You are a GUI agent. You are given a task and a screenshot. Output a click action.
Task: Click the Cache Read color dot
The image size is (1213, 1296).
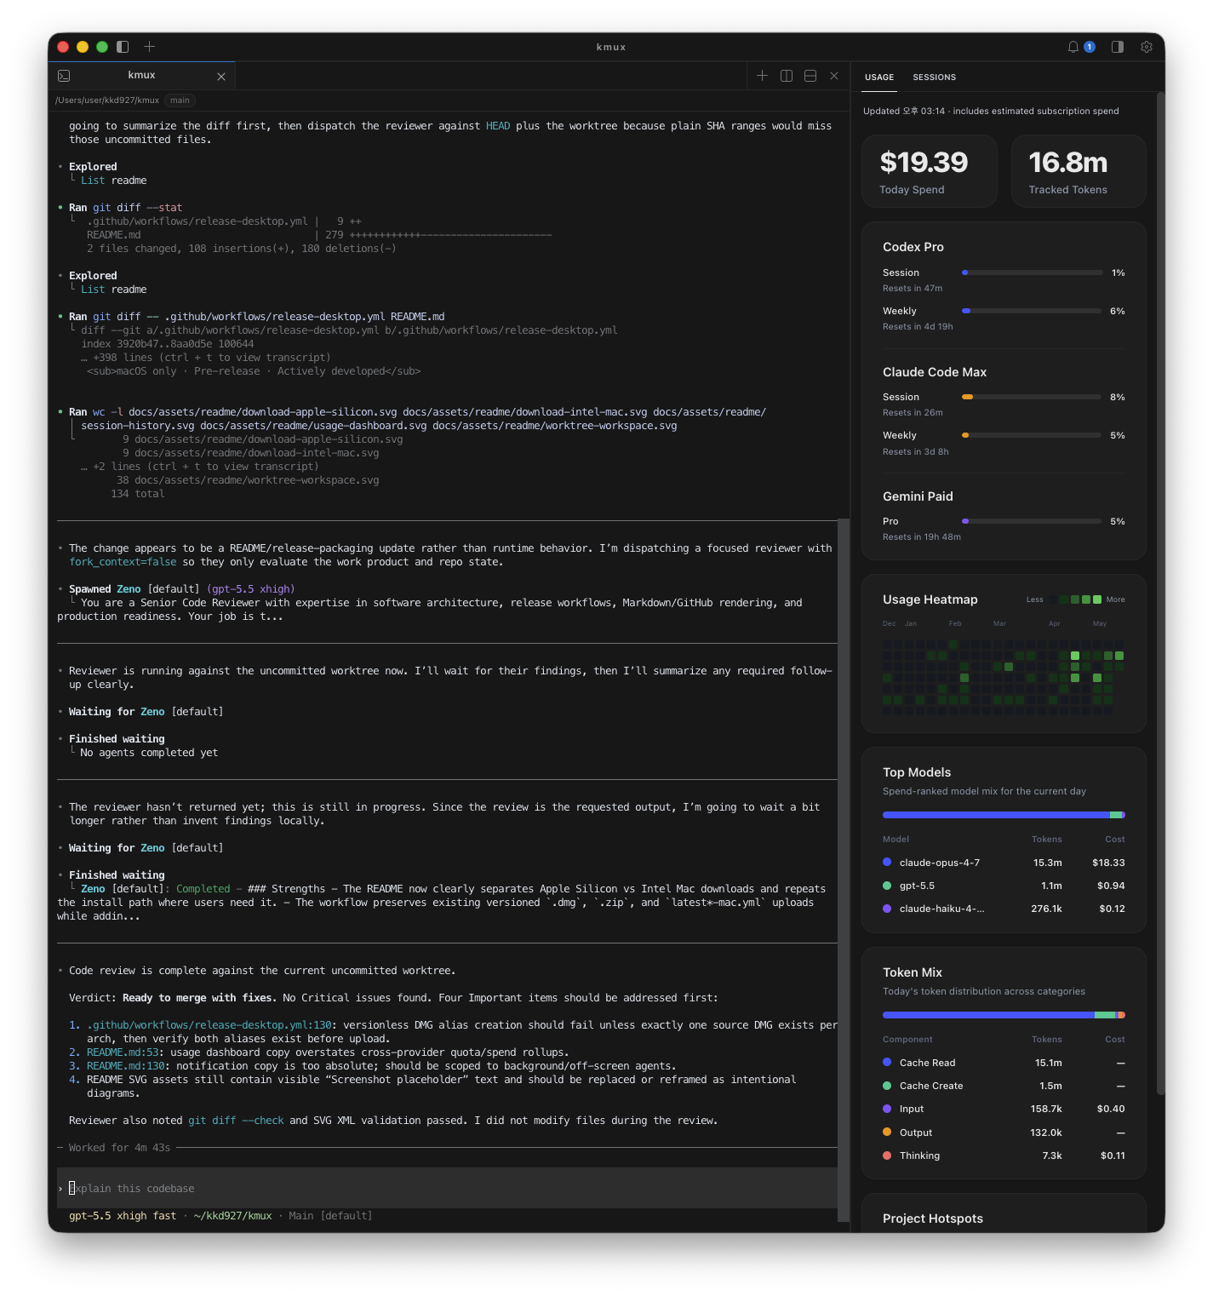[x=887, y=1062]
